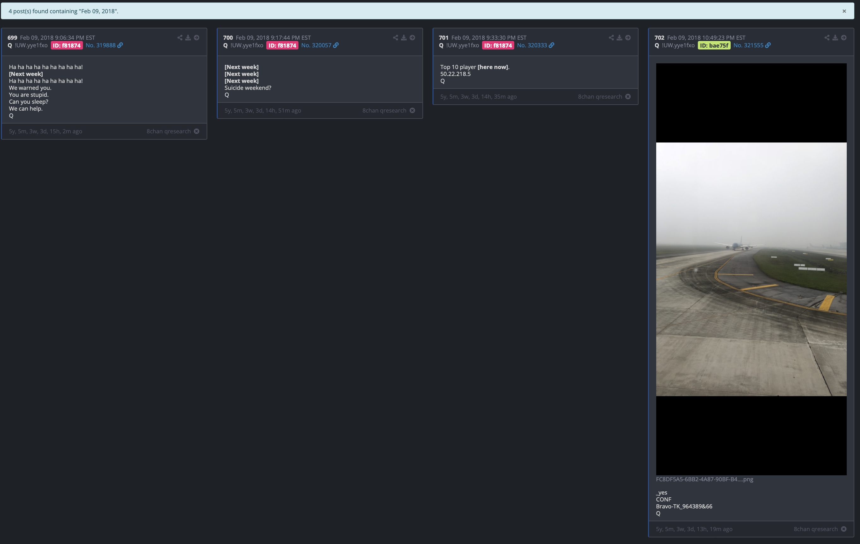Viewport: 860px width, 544px height.
Task: Open post link No. 319888
Action: [x=101, y=45]
